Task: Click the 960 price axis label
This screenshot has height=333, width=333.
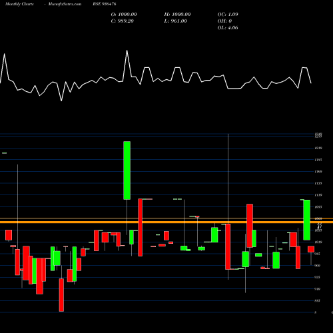Action: (318, 266)
